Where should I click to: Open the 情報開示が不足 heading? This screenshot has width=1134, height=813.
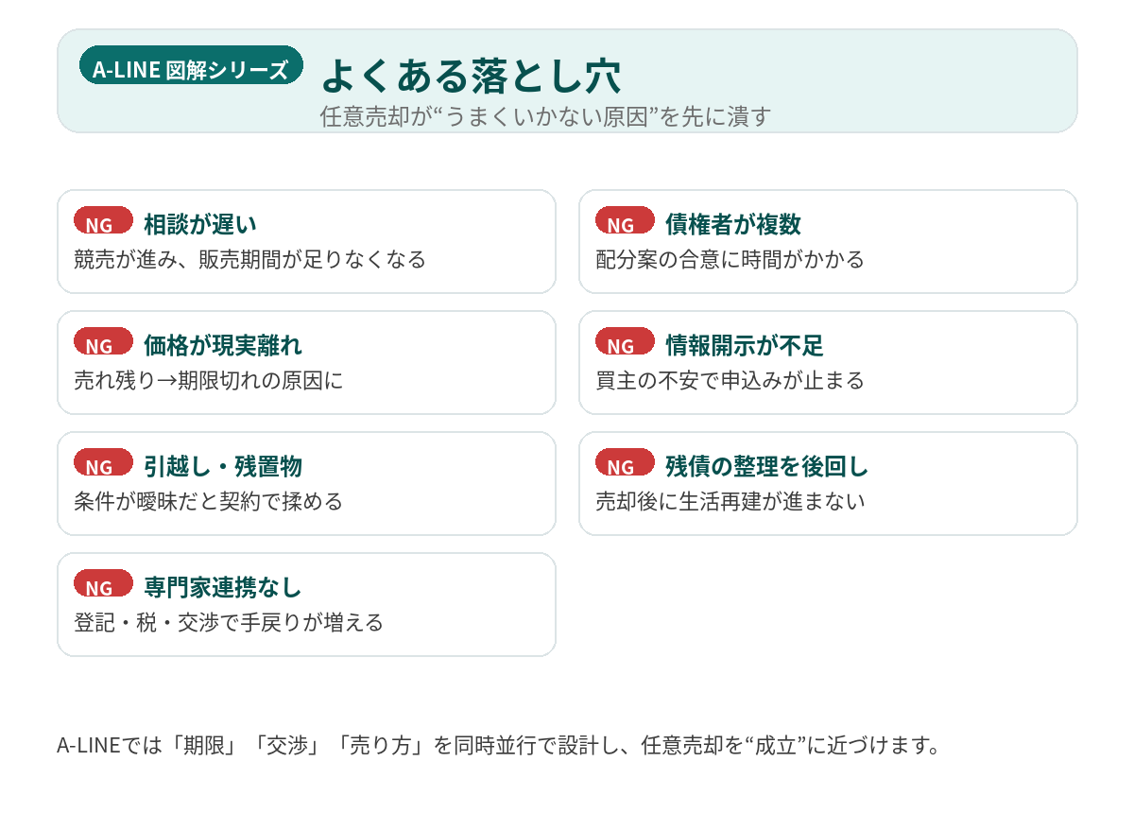point(745,345)
